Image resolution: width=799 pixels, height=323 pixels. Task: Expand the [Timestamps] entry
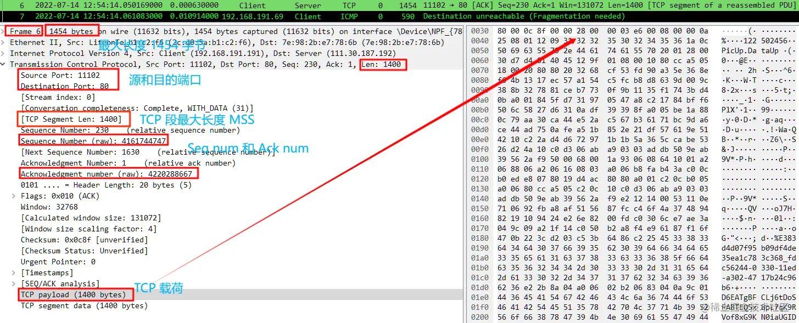[15, 273]
